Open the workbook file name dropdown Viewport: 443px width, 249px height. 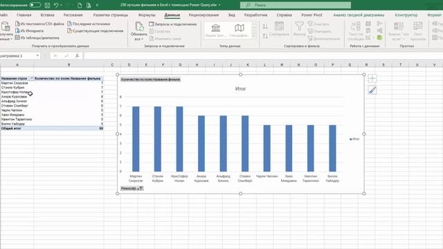click(219, 5)
